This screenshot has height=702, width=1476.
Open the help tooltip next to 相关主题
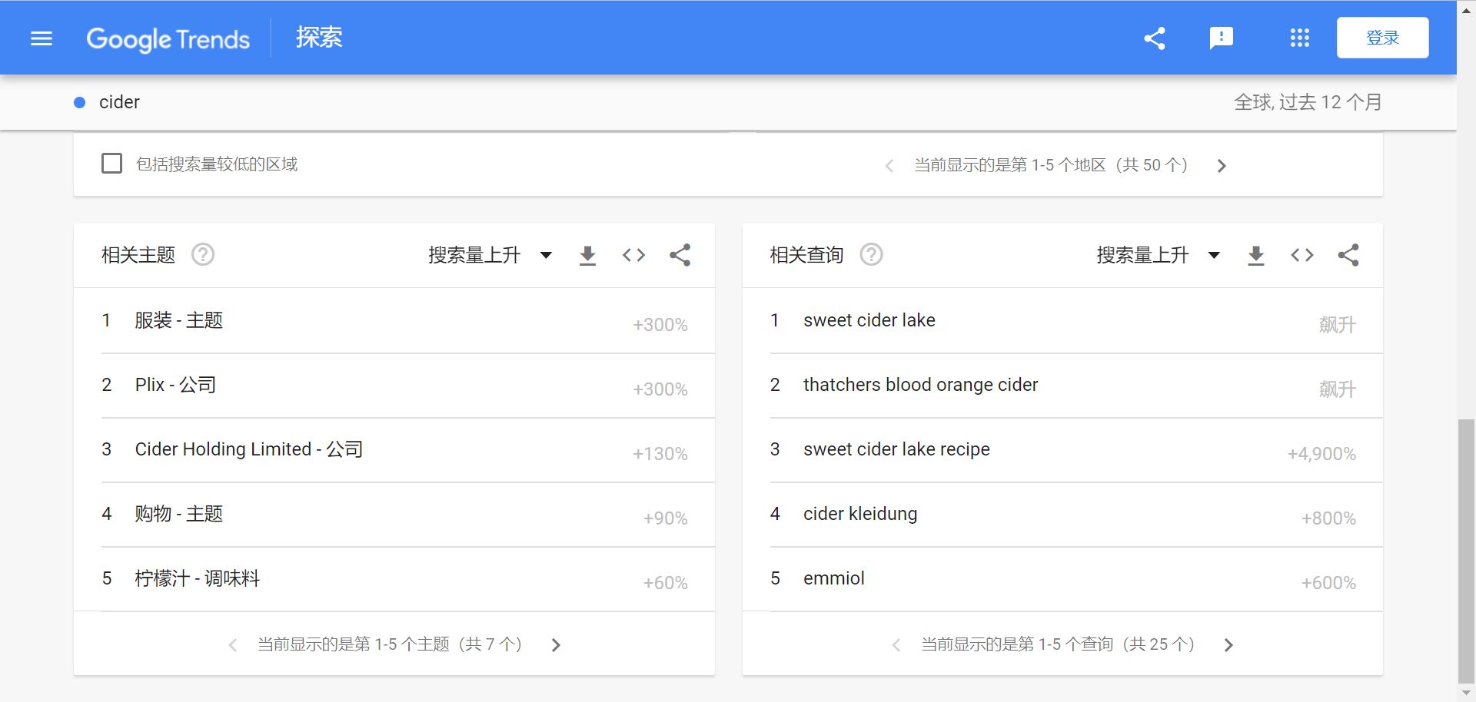tap(202, 254)
